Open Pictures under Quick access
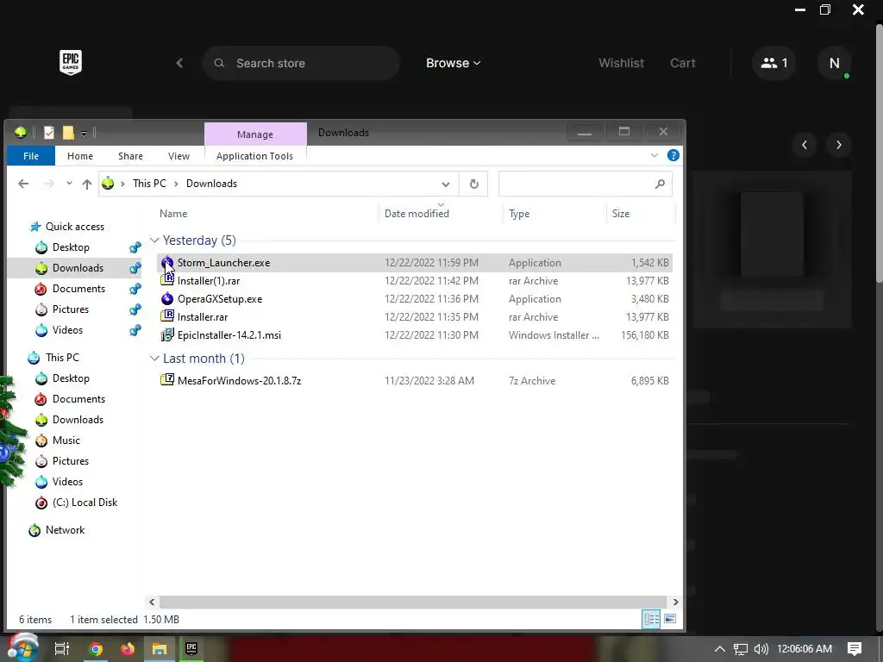 coord(71,309)
